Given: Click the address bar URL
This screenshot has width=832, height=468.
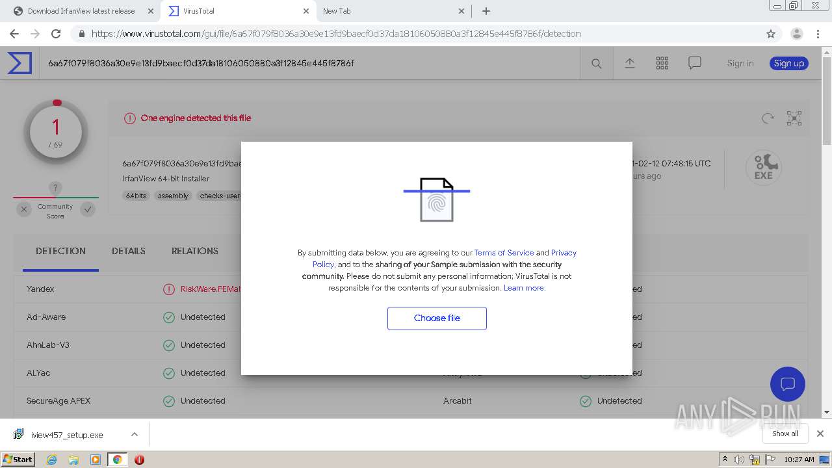Looking at the screenshot, I should tap(336, 34).
